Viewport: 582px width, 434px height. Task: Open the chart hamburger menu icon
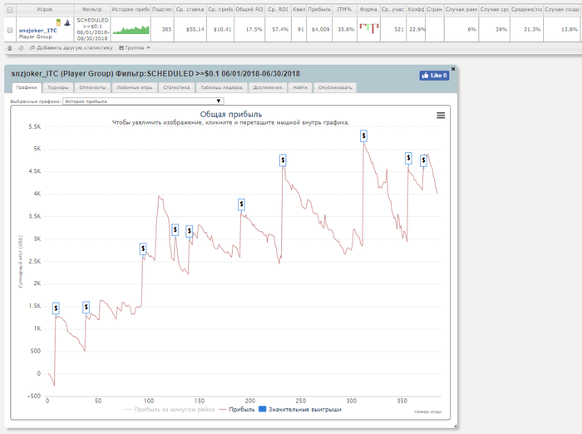(441, 116)
